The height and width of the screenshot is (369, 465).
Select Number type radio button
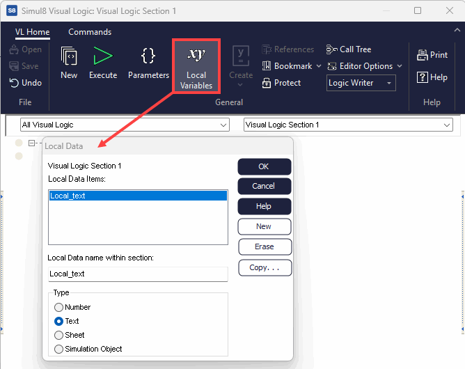tap(58, 307)
